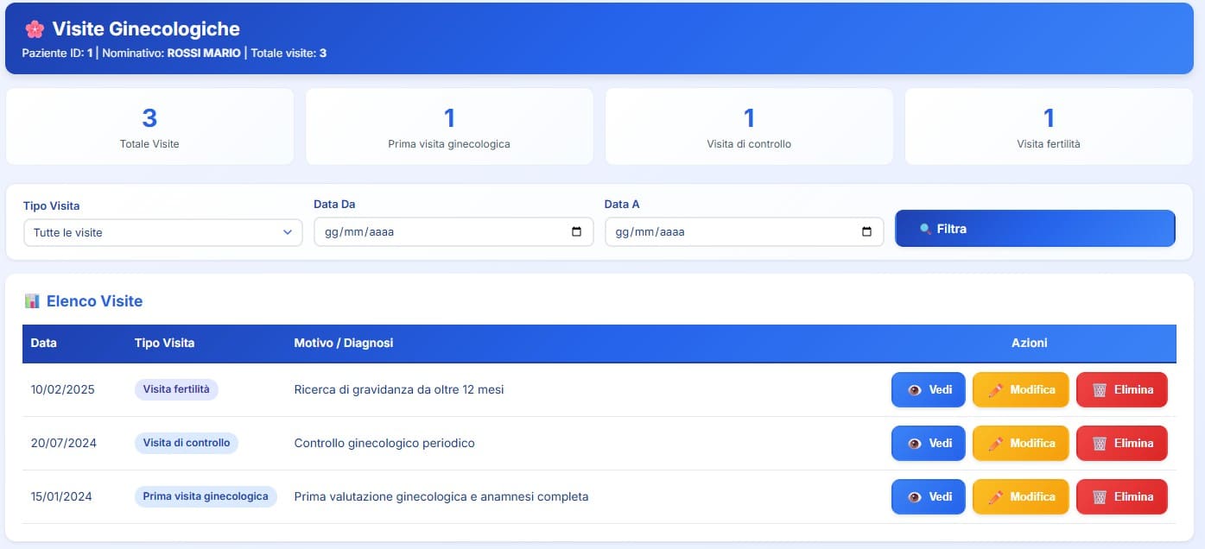The width and height of the screenshot is (1205, 549).
Task: Select the Visita di controllo badge
Action: pos(186,443)
